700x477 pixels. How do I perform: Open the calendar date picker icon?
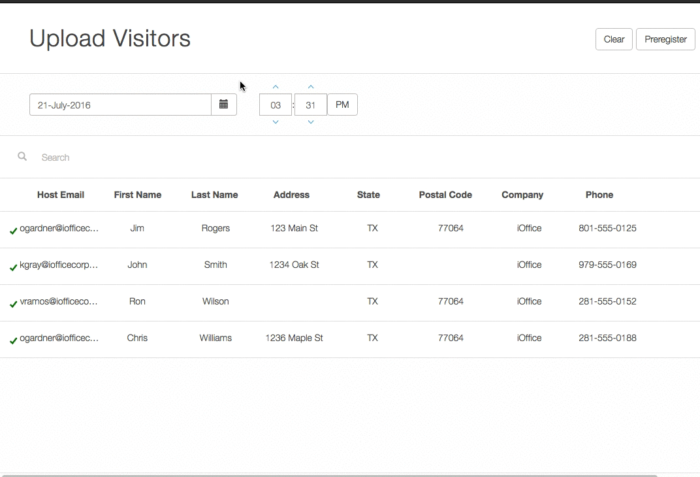(223, 105)
